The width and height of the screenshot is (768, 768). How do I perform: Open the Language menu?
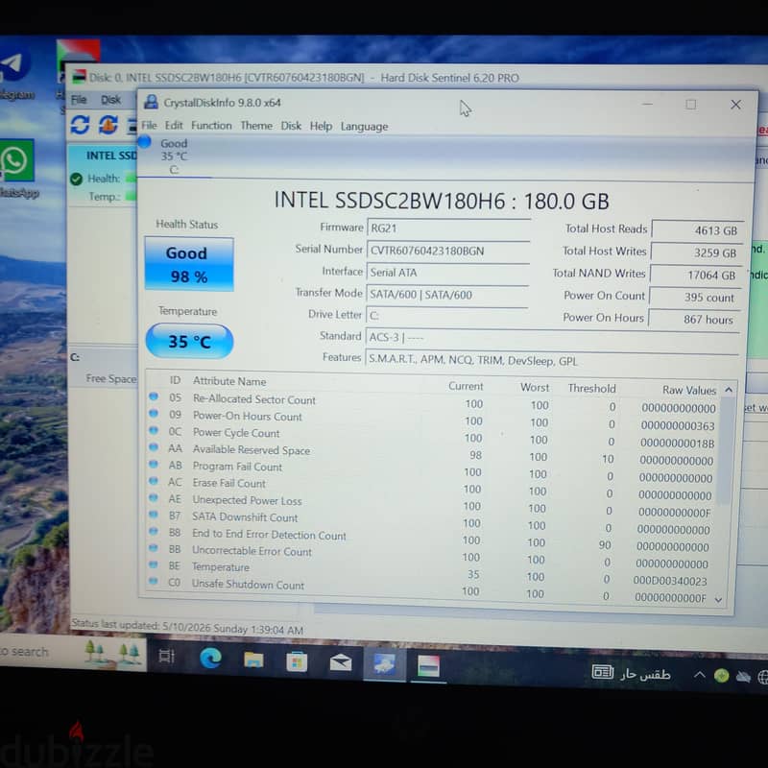[364, 127]
